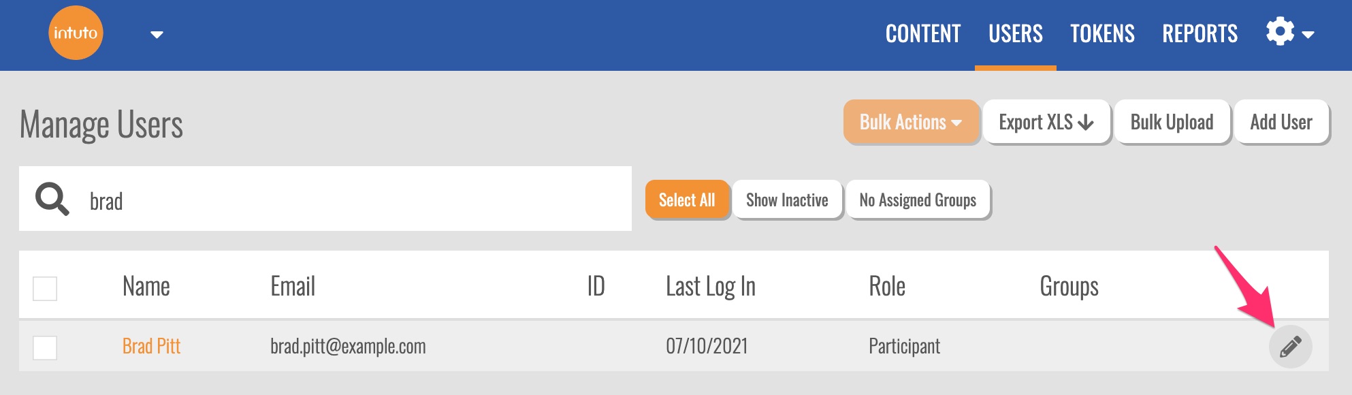Check the box for Brad Pitt's row
Image resolution: width=1352 pixels, height=395 pixels.
click(45, 347)
